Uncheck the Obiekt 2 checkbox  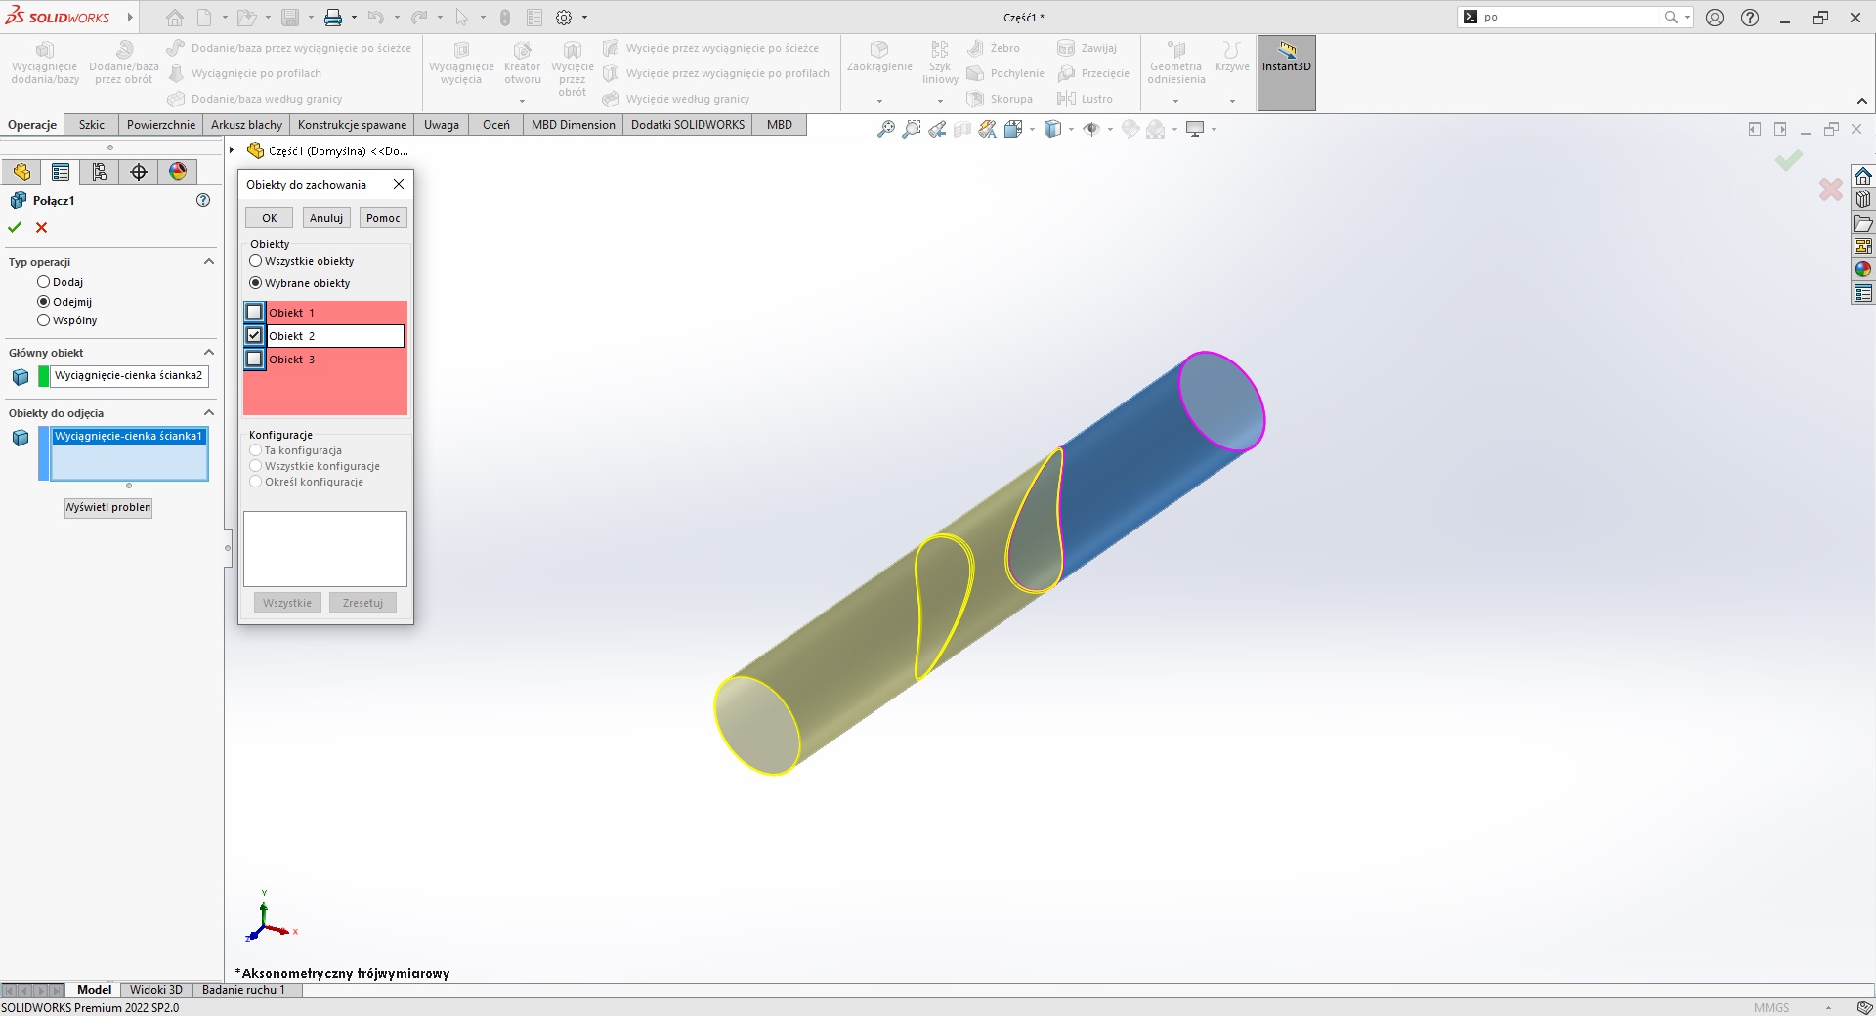click(x=254, y=335)
